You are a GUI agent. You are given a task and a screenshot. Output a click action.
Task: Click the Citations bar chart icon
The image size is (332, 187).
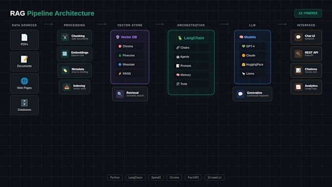point(298,70)
